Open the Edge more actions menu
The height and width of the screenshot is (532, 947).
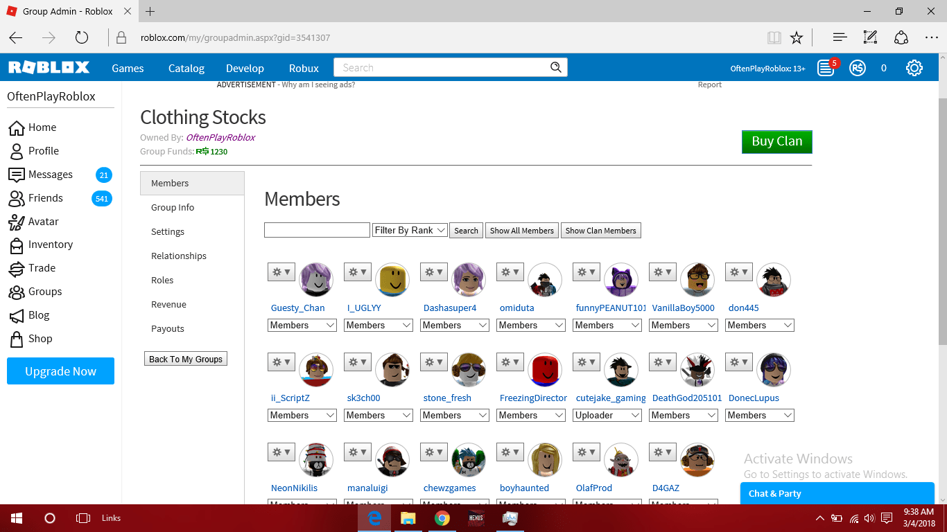point(931,37)
